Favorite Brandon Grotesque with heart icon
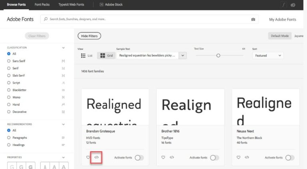 point(88,157)
